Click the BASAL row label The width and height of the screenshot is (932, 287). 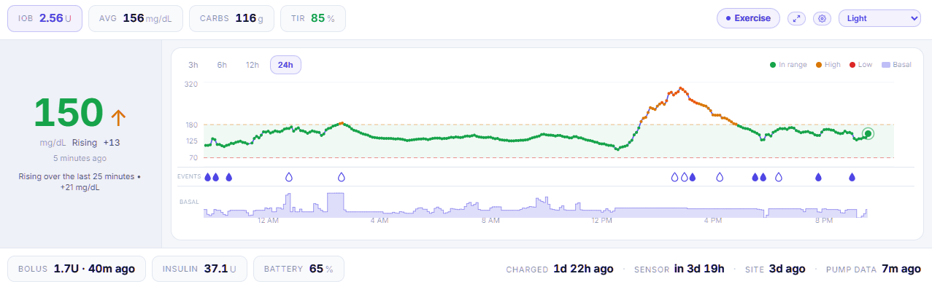(189, 202)
